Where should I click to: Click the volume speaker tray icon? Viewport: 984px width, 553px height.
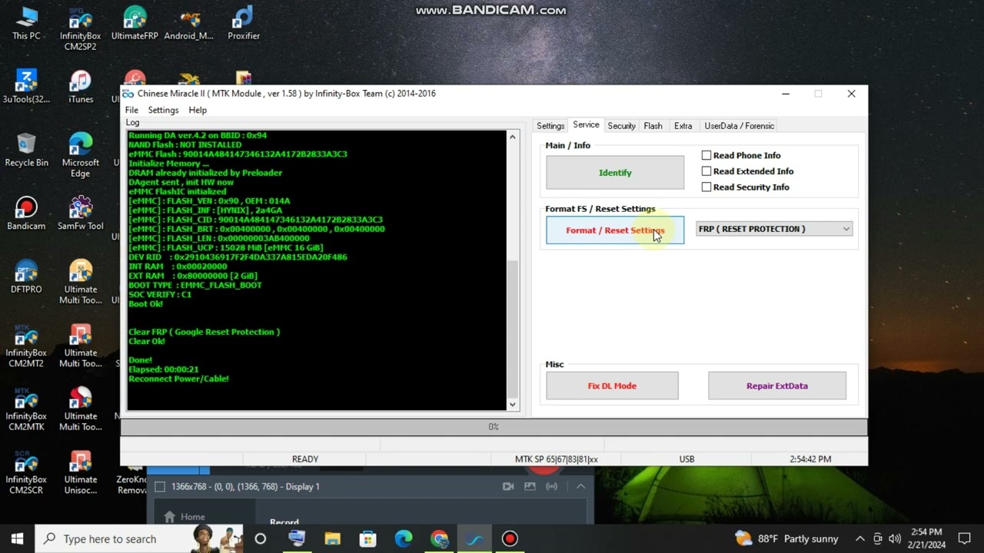[x=895, y=538]
